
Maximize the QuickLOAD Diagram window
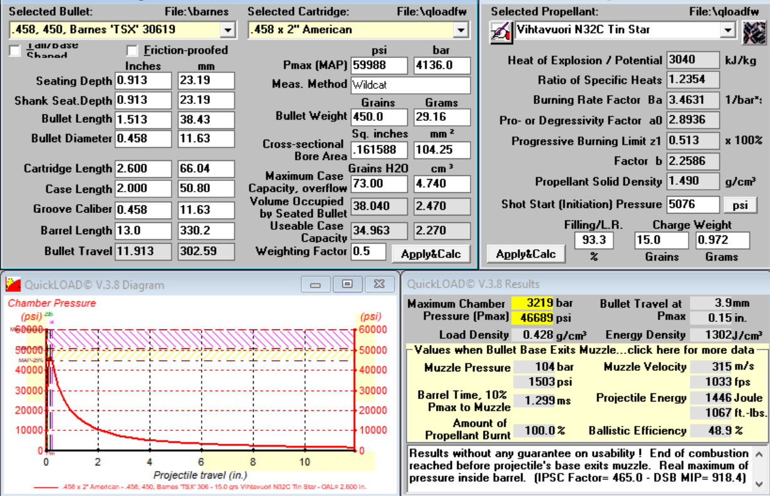347,284
